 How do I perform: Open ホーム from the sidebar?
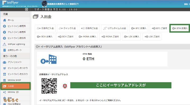point(15,20)
